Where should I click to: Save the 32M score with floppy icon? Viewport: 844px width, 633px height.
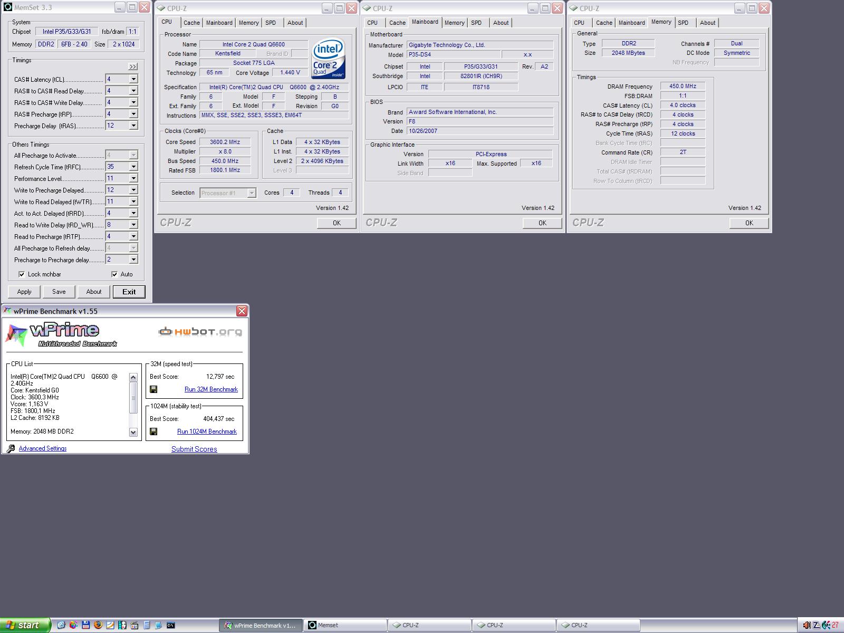pos(154,389)
